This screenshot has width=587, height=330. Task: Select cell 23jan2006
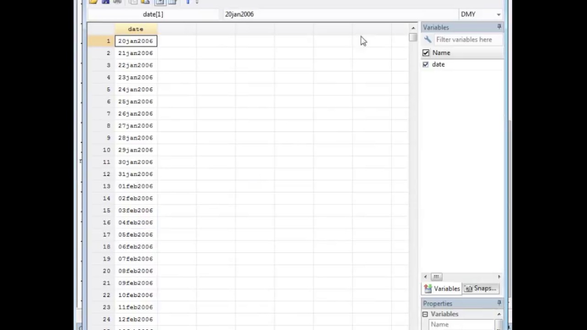click(136, 77)
